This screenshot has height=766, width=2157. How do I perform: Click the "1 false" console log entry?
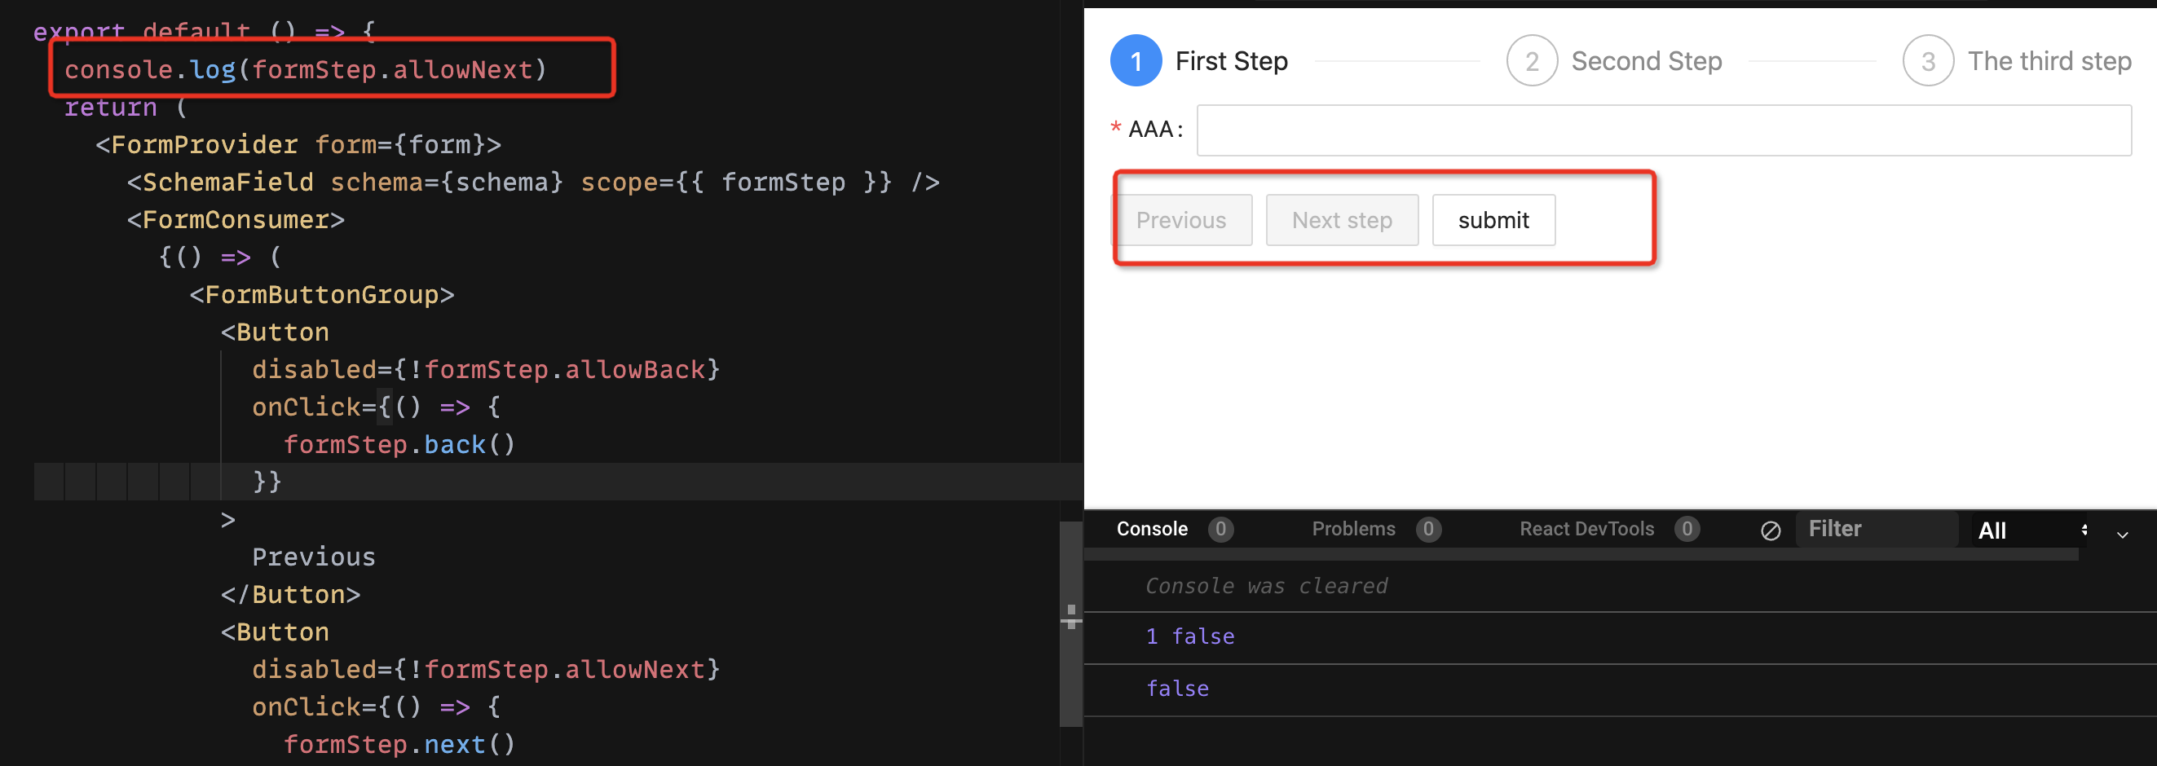tap(1190, 636)
